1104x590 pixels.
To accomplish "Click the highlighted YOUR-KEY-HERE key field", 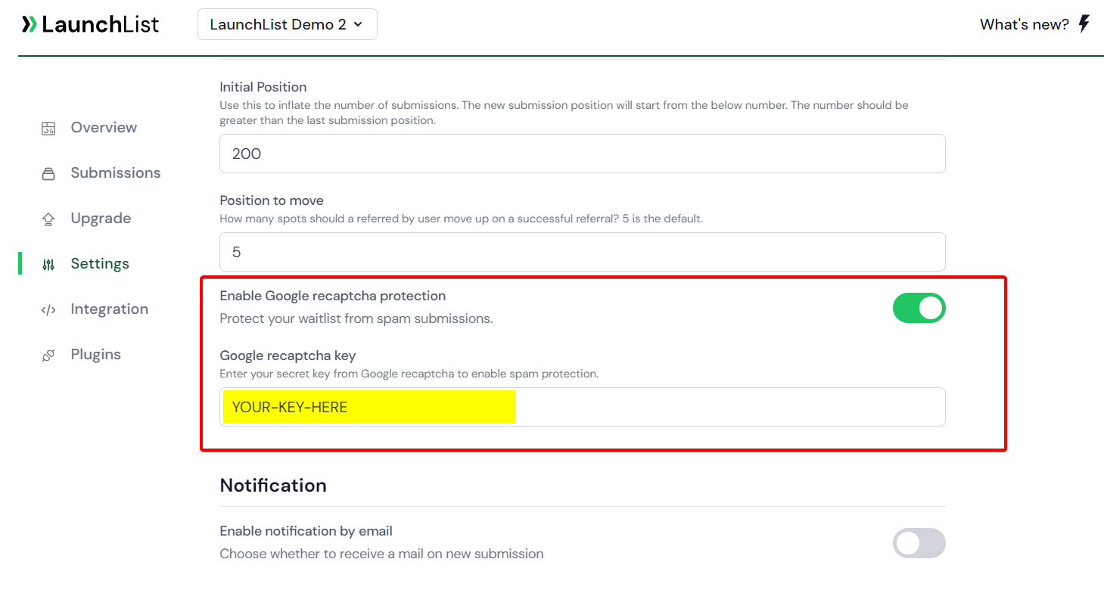I will pyautogui.click(x=367, y=406).
